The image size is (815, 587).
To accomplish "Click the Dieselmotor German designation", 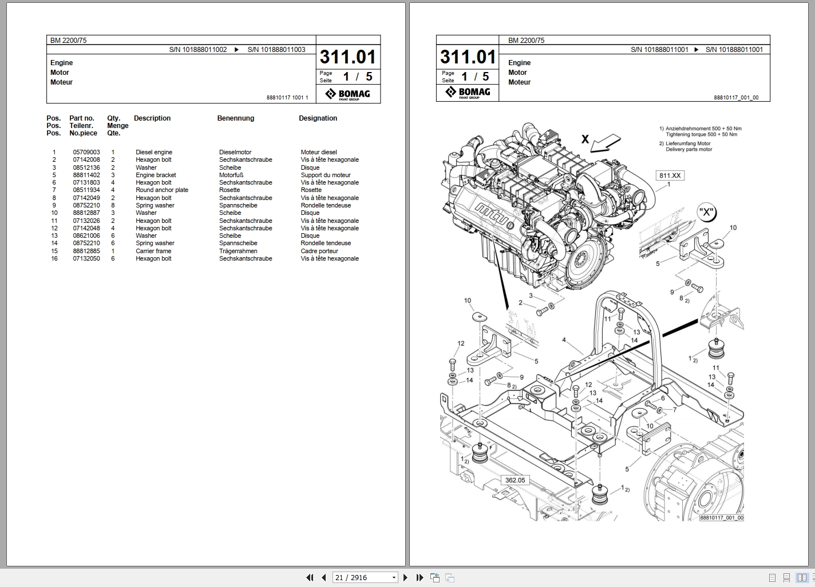I will pos(235,153).
